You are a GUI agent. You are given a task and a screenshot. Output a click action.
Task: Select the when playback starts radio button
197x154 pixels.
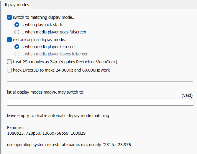[17, 25]
